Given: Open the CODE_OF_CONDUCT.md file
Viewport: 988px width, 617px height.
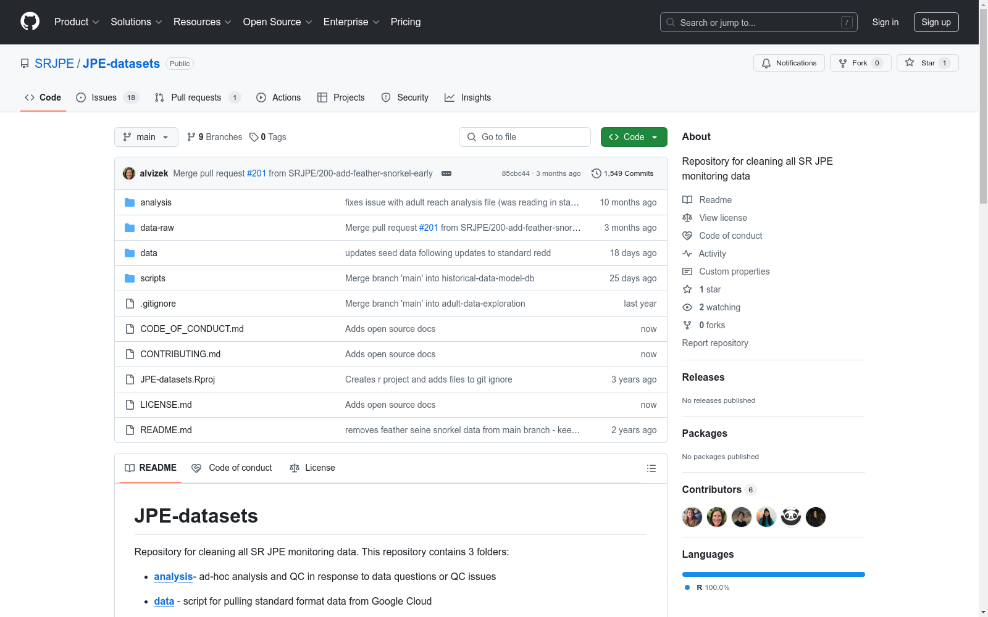Looking at the screenshot, I should click(x=192, y=329).
